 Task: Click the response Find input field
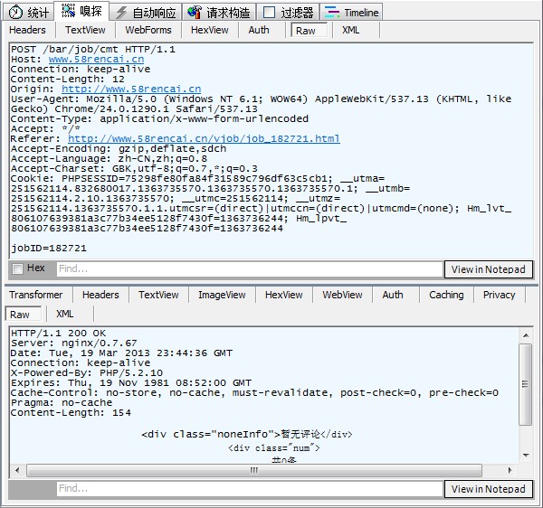tap(250, 488)
